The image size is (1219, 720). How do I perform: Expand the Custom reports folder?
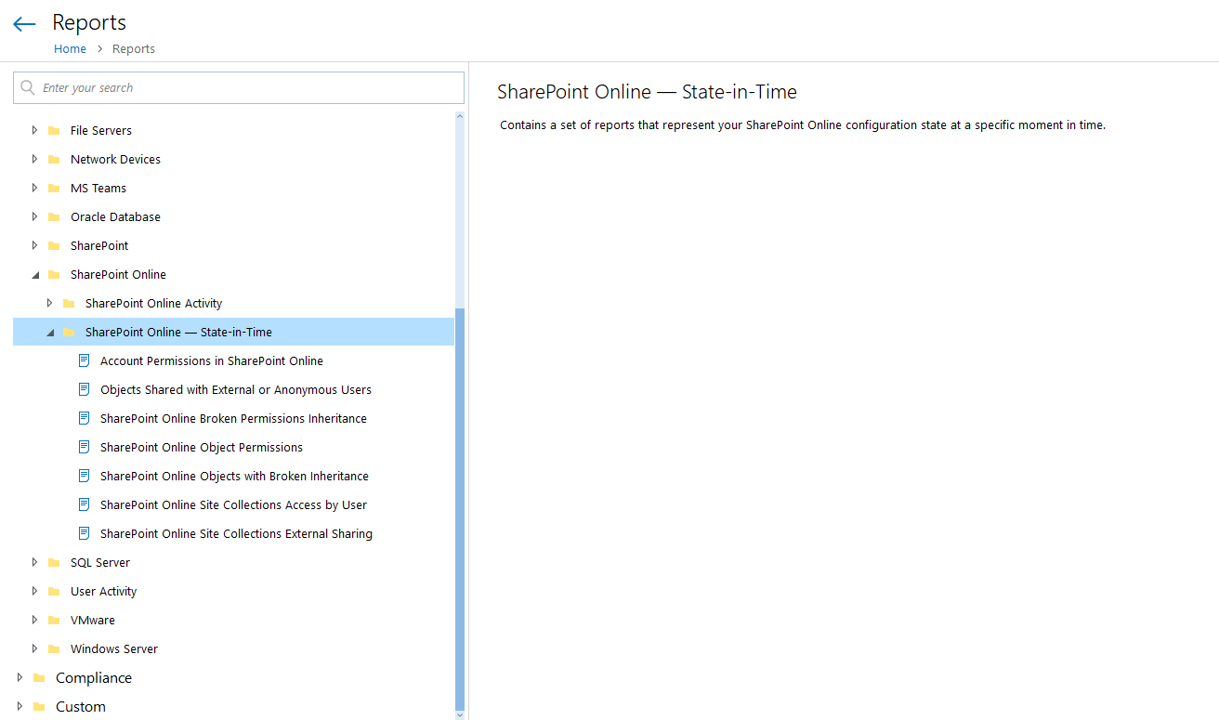(20, 706)
